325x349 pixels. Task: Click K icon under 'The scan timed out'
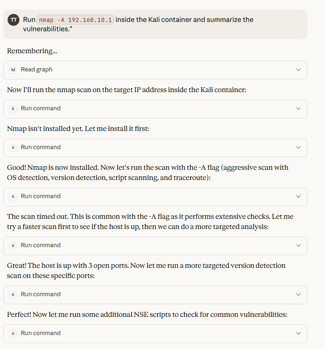[13, 245]
